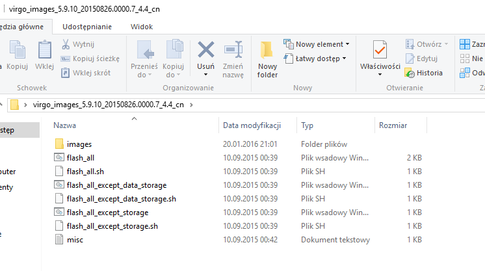Sort by Data modyfikacji column header
Viewport: 485px width, 271px height.
click(x=251, y=125)
